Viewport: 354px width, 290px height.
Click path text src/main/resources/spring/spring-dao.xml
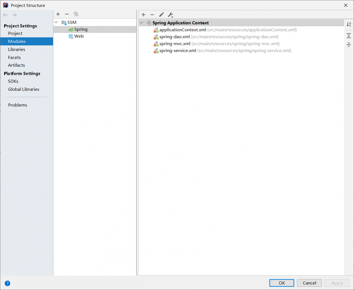[235, 37]
